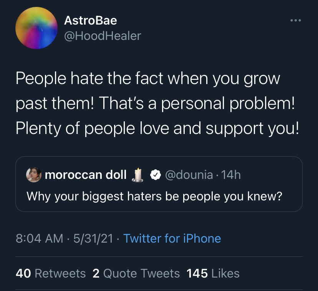Open the @HoodHealer handle
Image resolution: width=318 pixels, height=291 pixels.
102,36
